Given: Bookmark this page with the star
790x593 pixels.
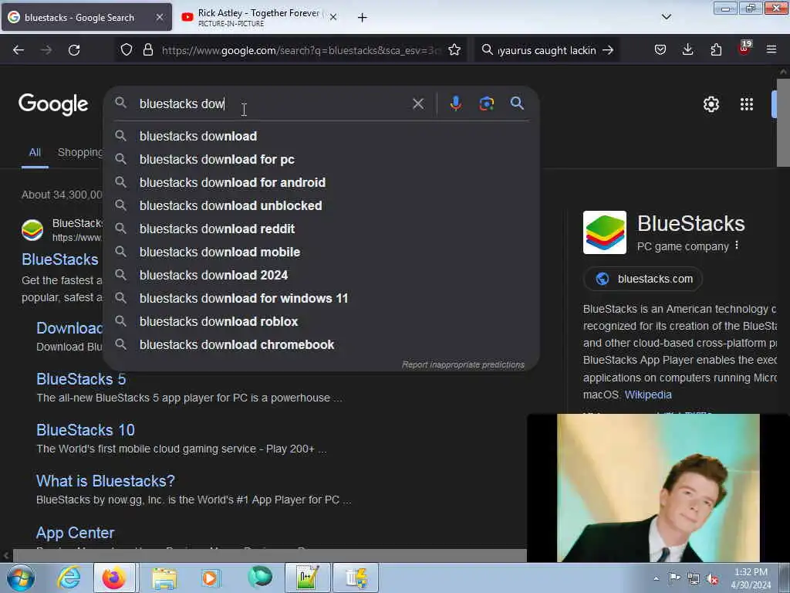Looking at the screenshot, I should coord(454,50).
